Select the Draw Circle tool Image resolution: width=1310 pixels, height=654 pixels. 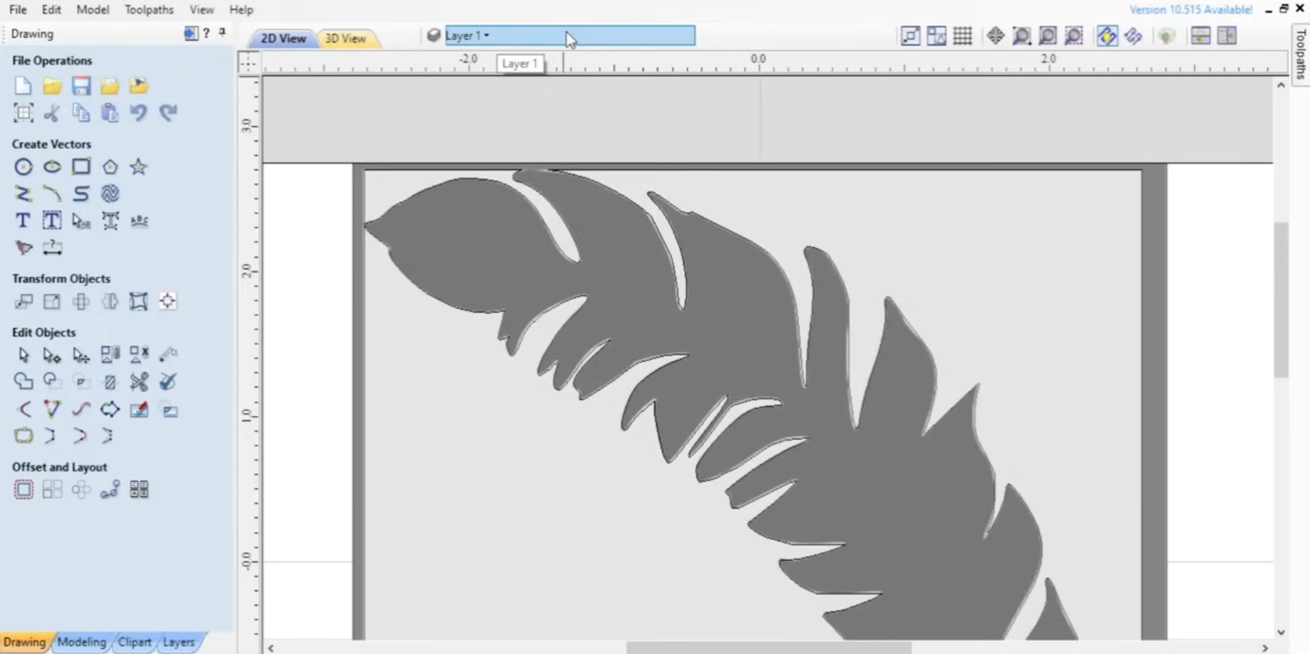pyautogui.click(x=23, y=166)
